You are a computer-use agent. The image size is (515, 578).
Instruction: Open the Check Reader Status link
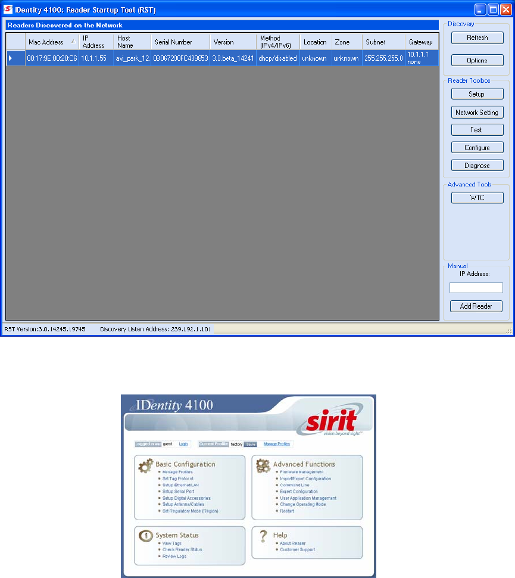pyautogui.click(x=182, y=549)
